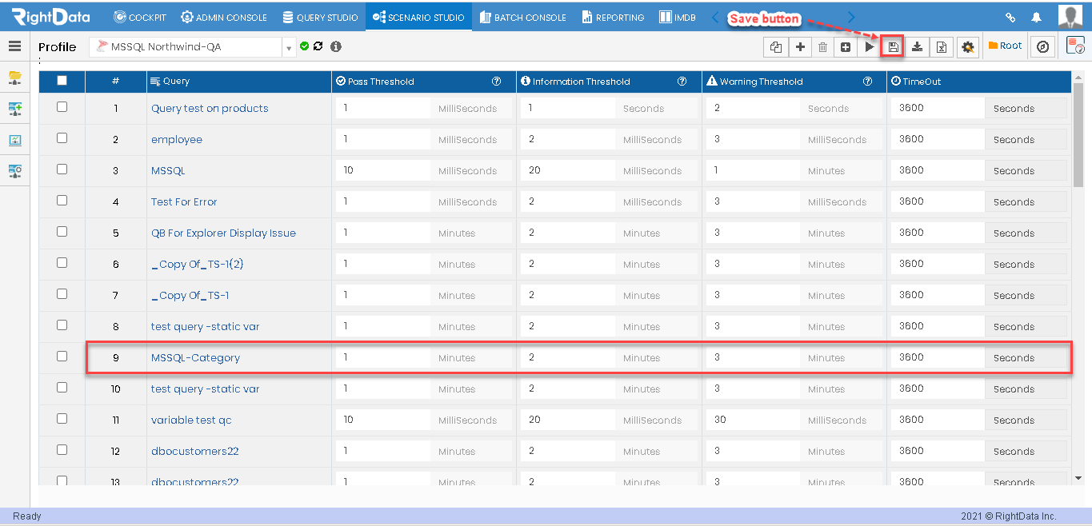Viewport: 1092px width, 526px height.
Task: Expand the hamburger side menu
Action: point(14,46)
